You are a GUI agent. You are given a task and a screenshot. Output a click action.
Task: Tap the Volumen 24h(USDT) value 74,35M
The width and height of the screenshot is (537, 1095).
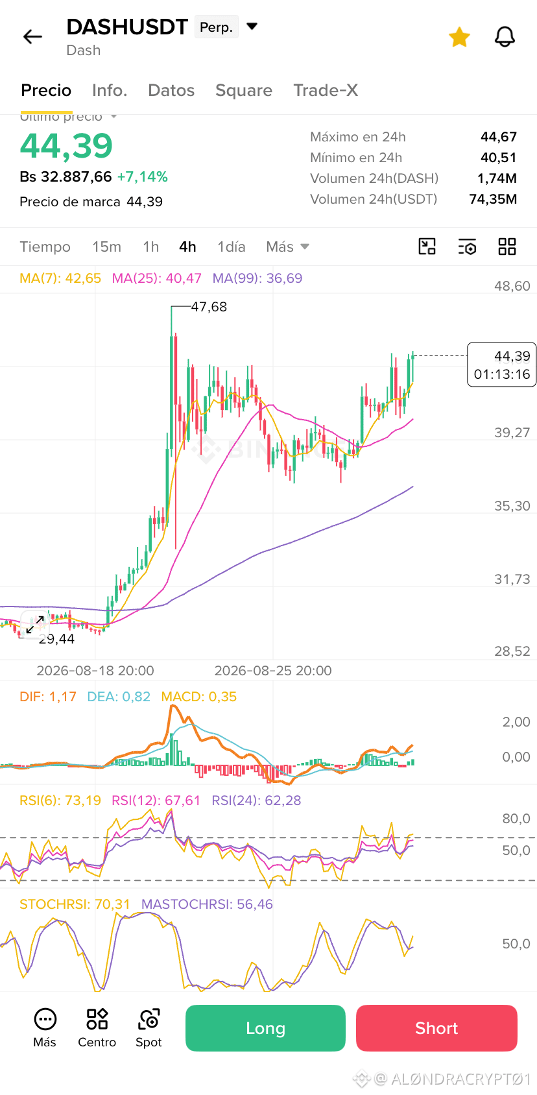pos(493,199)
